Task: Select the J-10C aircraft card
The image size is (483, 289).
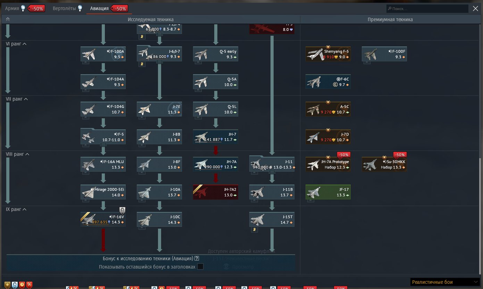Action: pyautogui.click(x=159, y=219)
